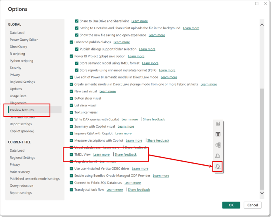
Task: Select Updates options page
Action: [x=16, y=89]
